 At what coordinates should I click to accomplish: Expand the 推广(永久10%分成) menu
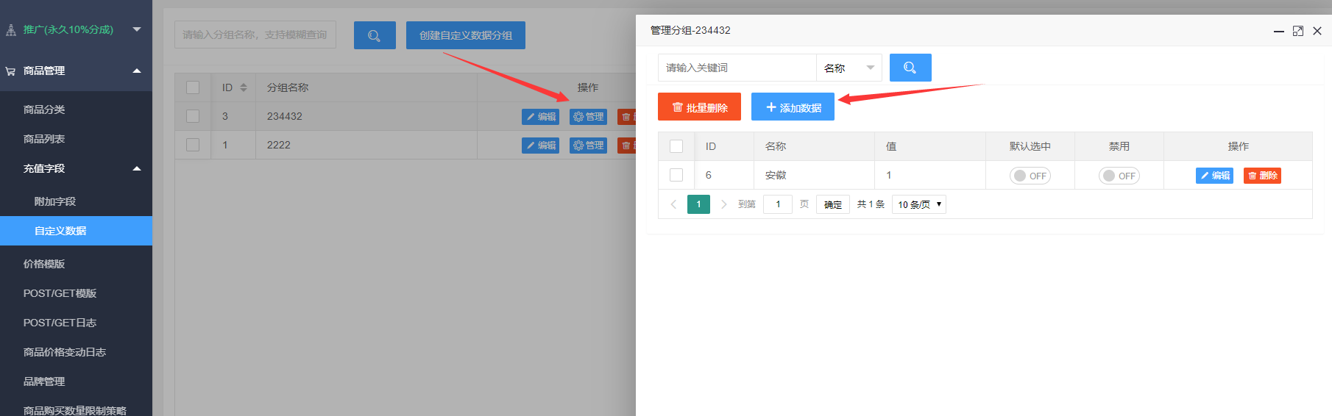click(x=137, y=29)
